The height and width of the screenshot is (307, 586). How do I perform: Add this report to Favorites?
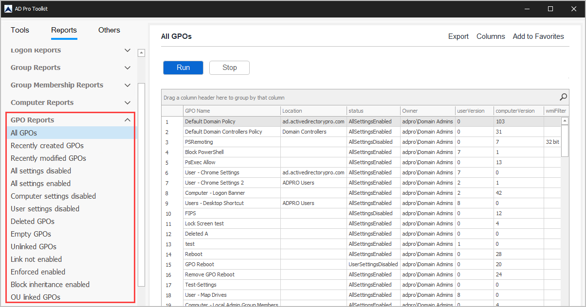538,36
